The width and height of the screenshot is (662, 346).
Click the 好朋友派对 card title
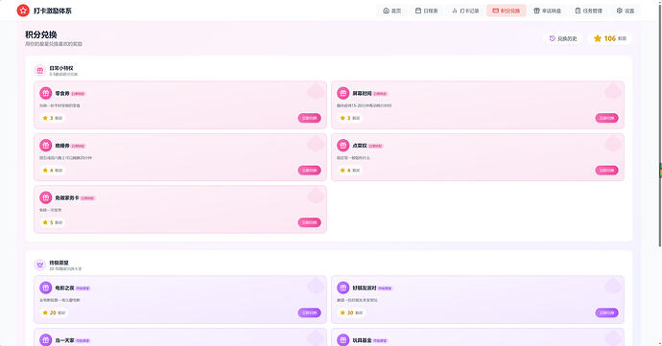pos(365,288)
